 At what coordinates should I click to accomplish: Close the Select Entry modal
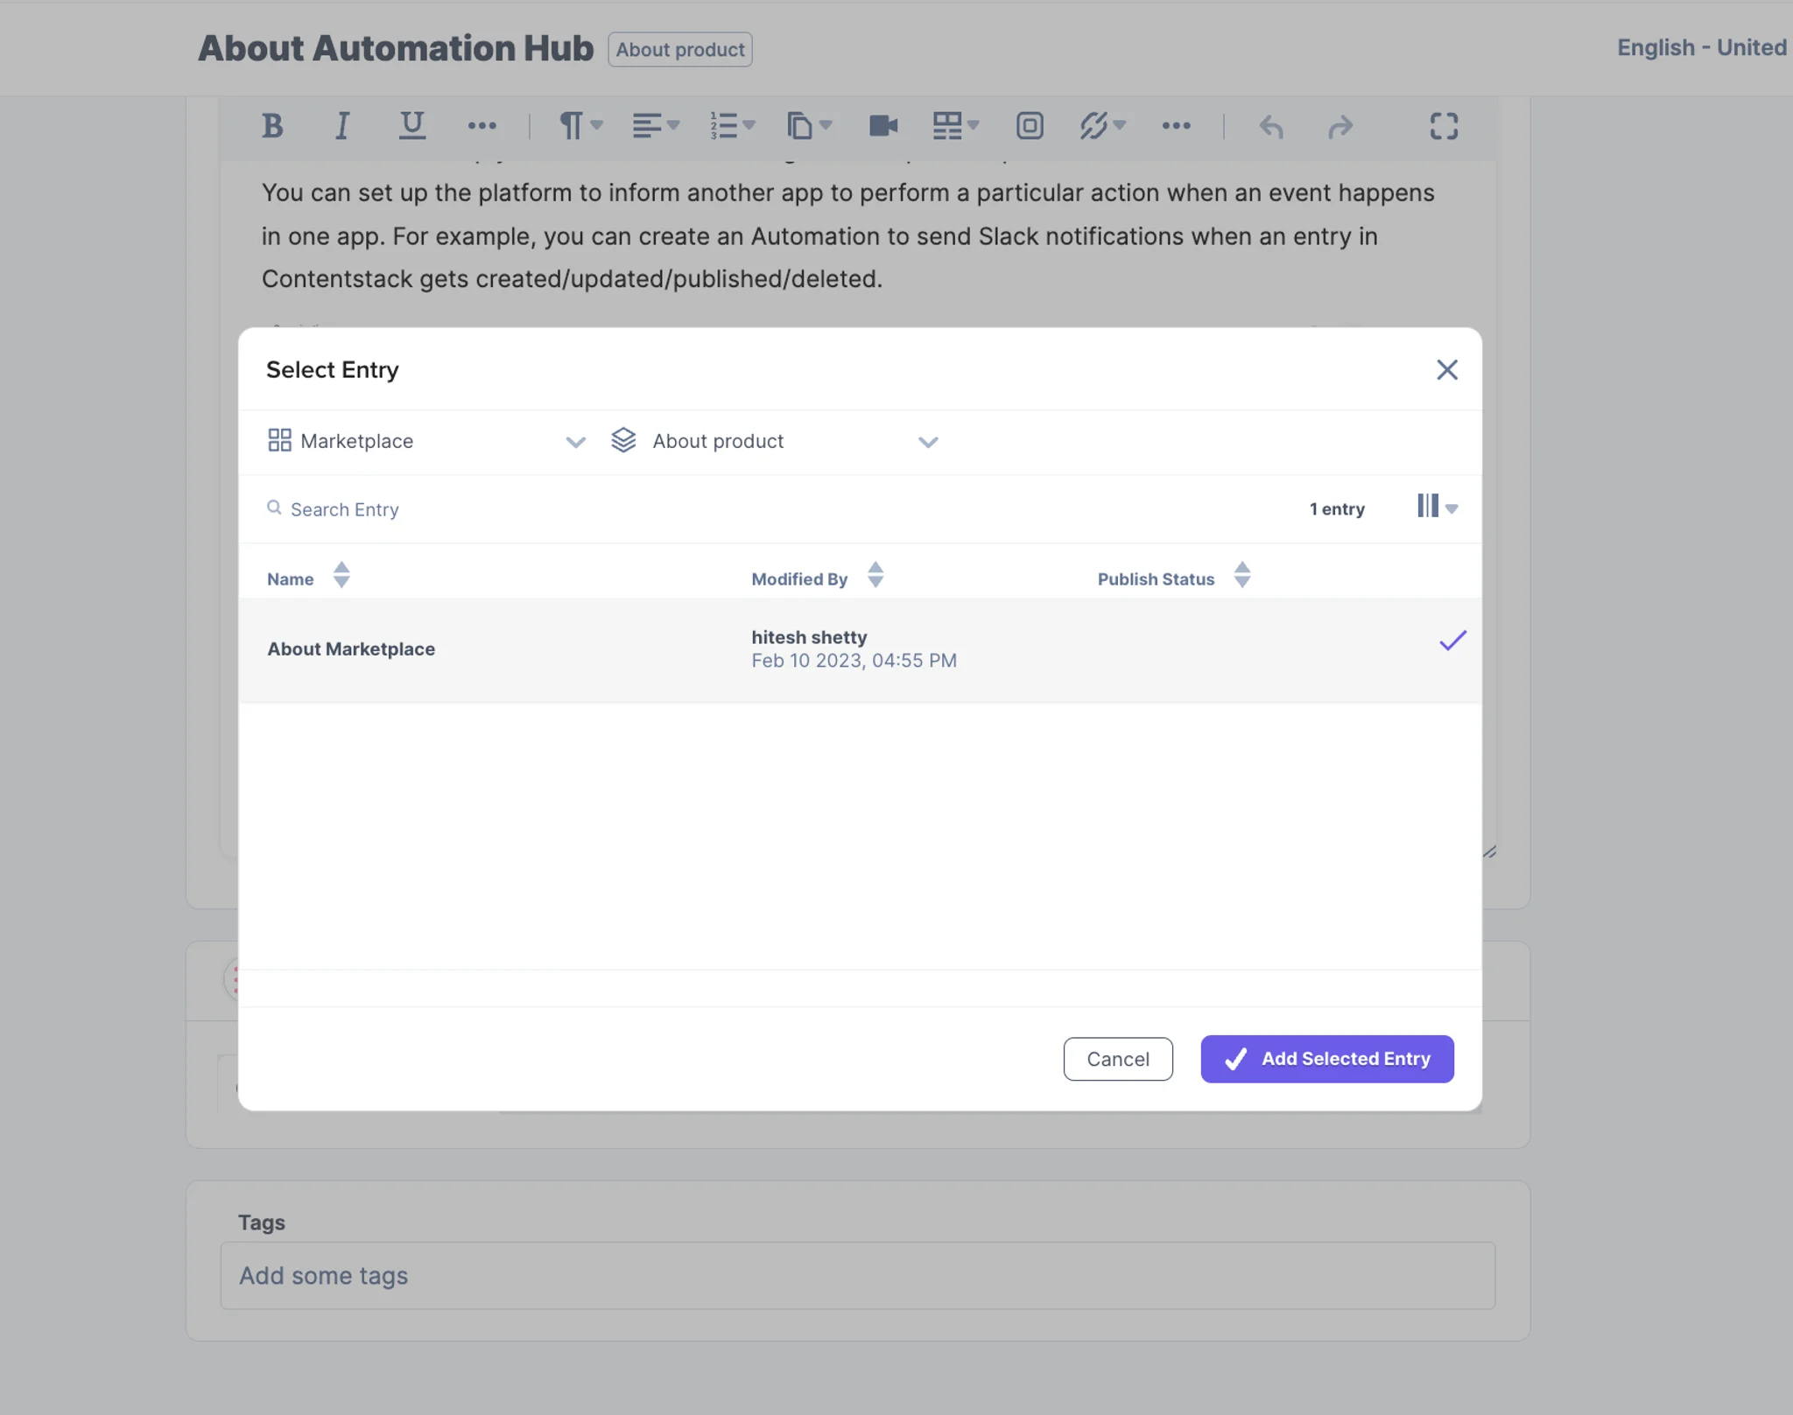[x=1446, y=370]
